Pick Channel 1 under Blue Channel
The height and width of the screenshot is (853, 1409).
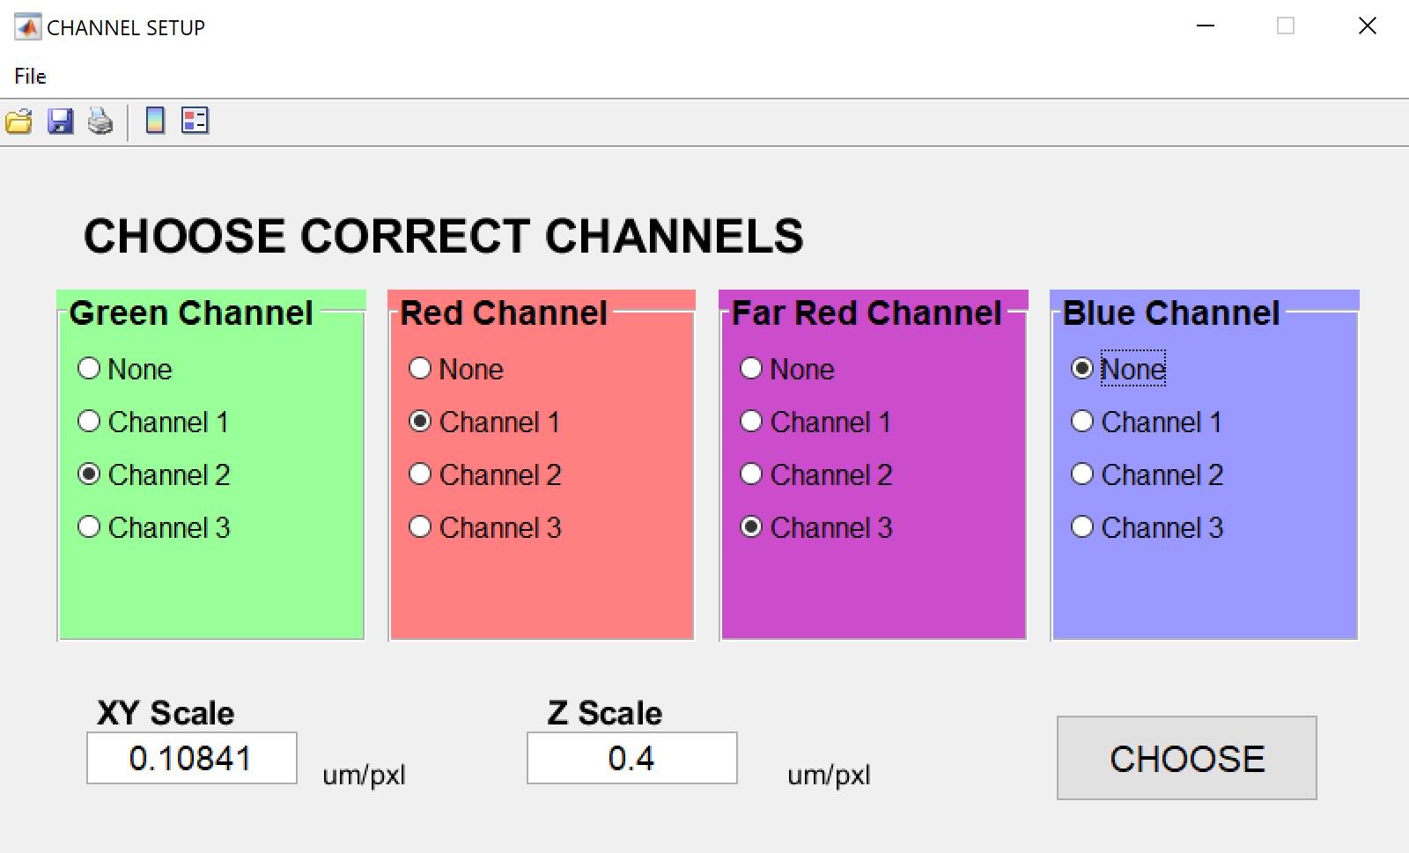pos(1082,422)
